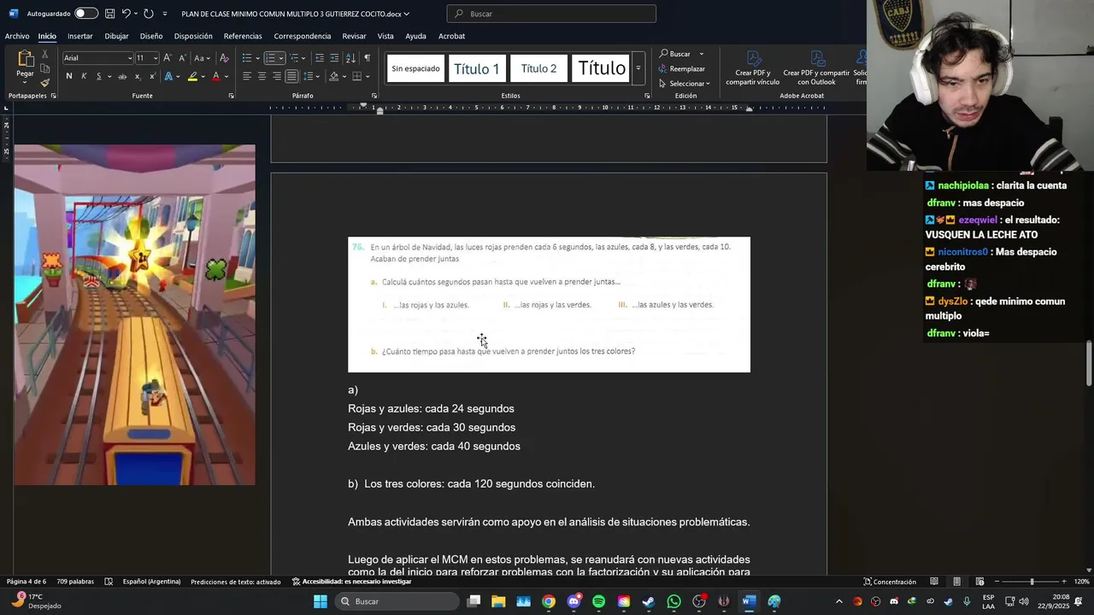
Task: Apply yellow text highlight color
Action: point(192,76)
